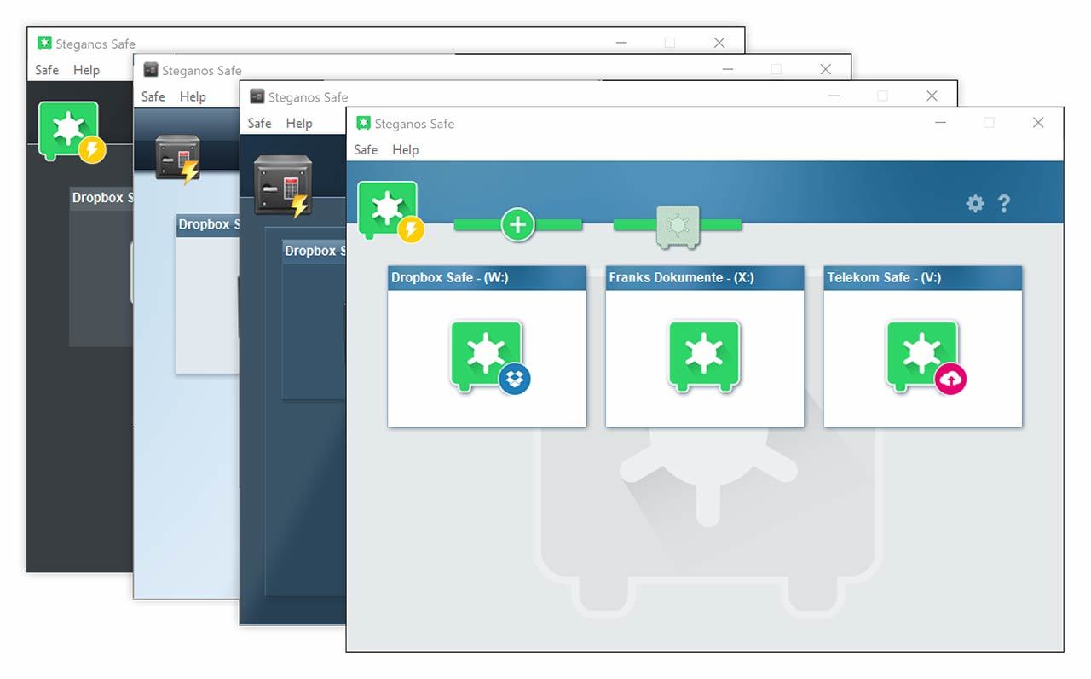This screenshot has width=1091, height=679.
Task: Minimize the front Steganos Safe window
Action: (x=940, y=123)
